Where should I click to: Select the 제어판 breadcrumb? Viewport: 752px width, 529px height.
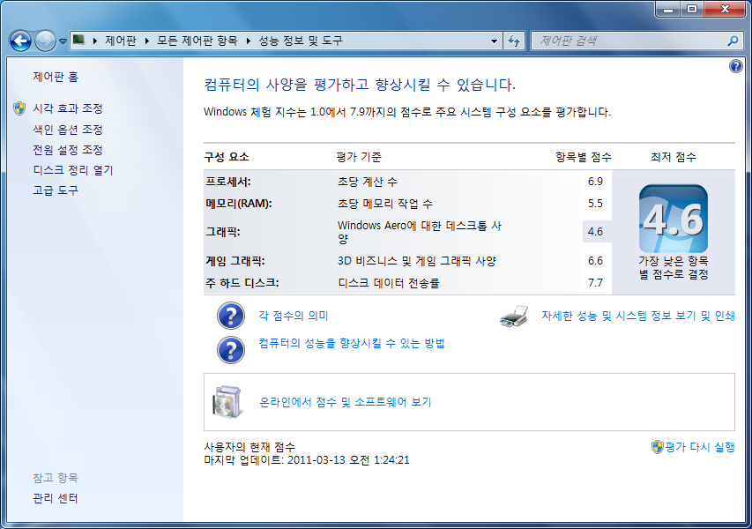click(121, 41)
